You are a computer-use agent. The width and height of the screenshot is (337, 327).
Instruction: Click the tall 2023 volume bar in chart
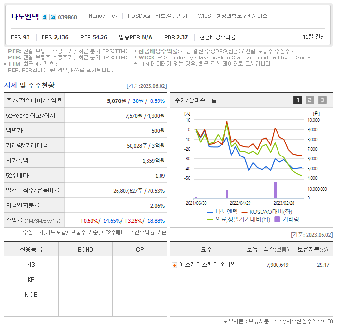tap(275, 190)
